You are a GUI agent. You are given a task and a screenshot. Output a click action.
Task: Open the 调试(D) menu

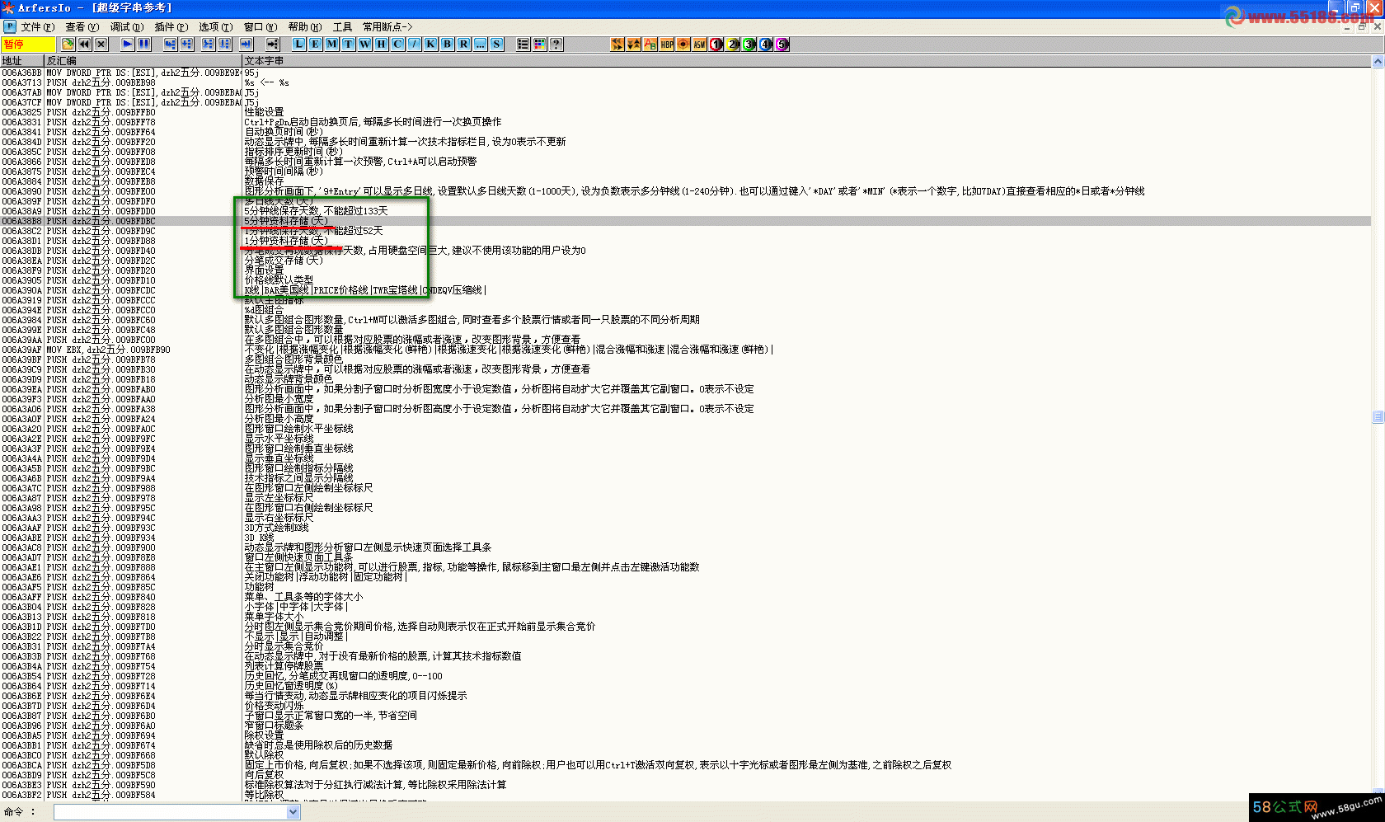click(126, 27)
